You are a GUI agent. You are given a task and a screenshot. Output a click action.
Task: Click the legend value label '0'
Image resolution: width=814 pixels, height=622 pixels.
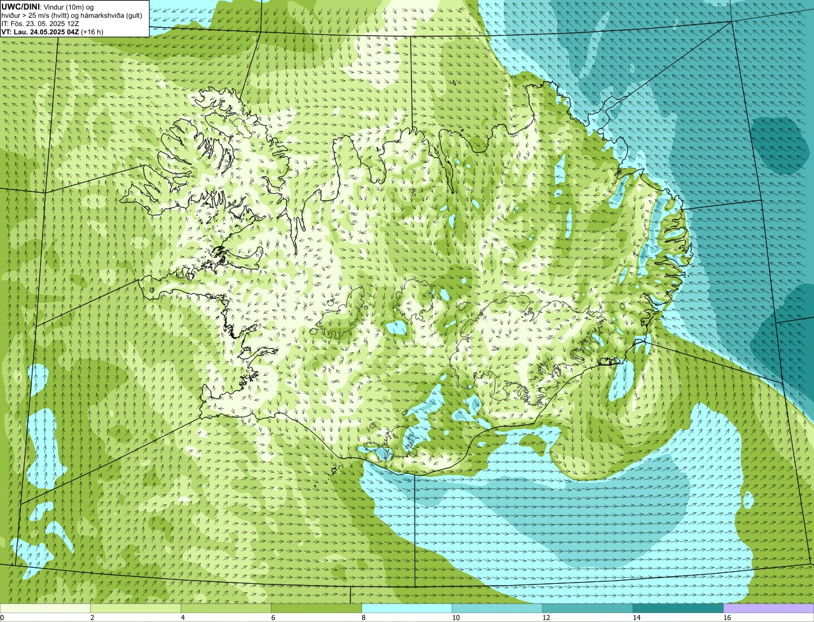tap(2, 618)
